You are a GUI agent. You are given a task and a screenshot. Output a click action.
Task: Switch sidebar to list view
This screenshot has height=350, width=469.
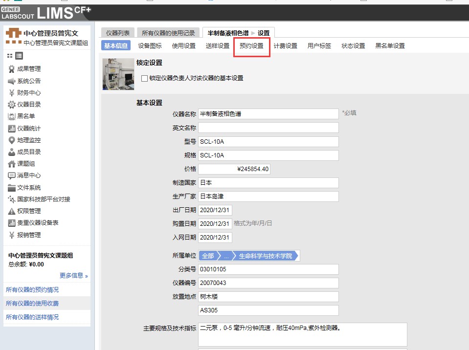click(19, 56)
